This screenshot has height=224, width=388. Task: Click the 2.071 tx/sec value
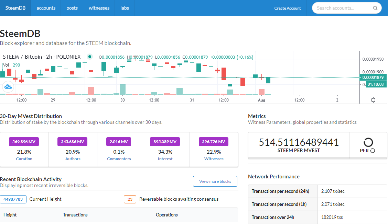(x=333, y=204)
